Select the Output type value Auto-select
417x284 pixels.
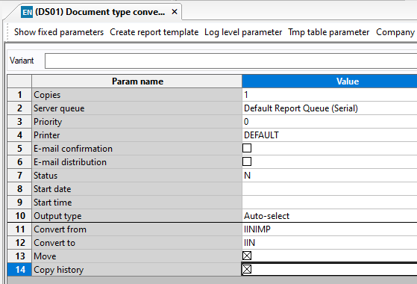pyautogui.click(x=330, y=216)
